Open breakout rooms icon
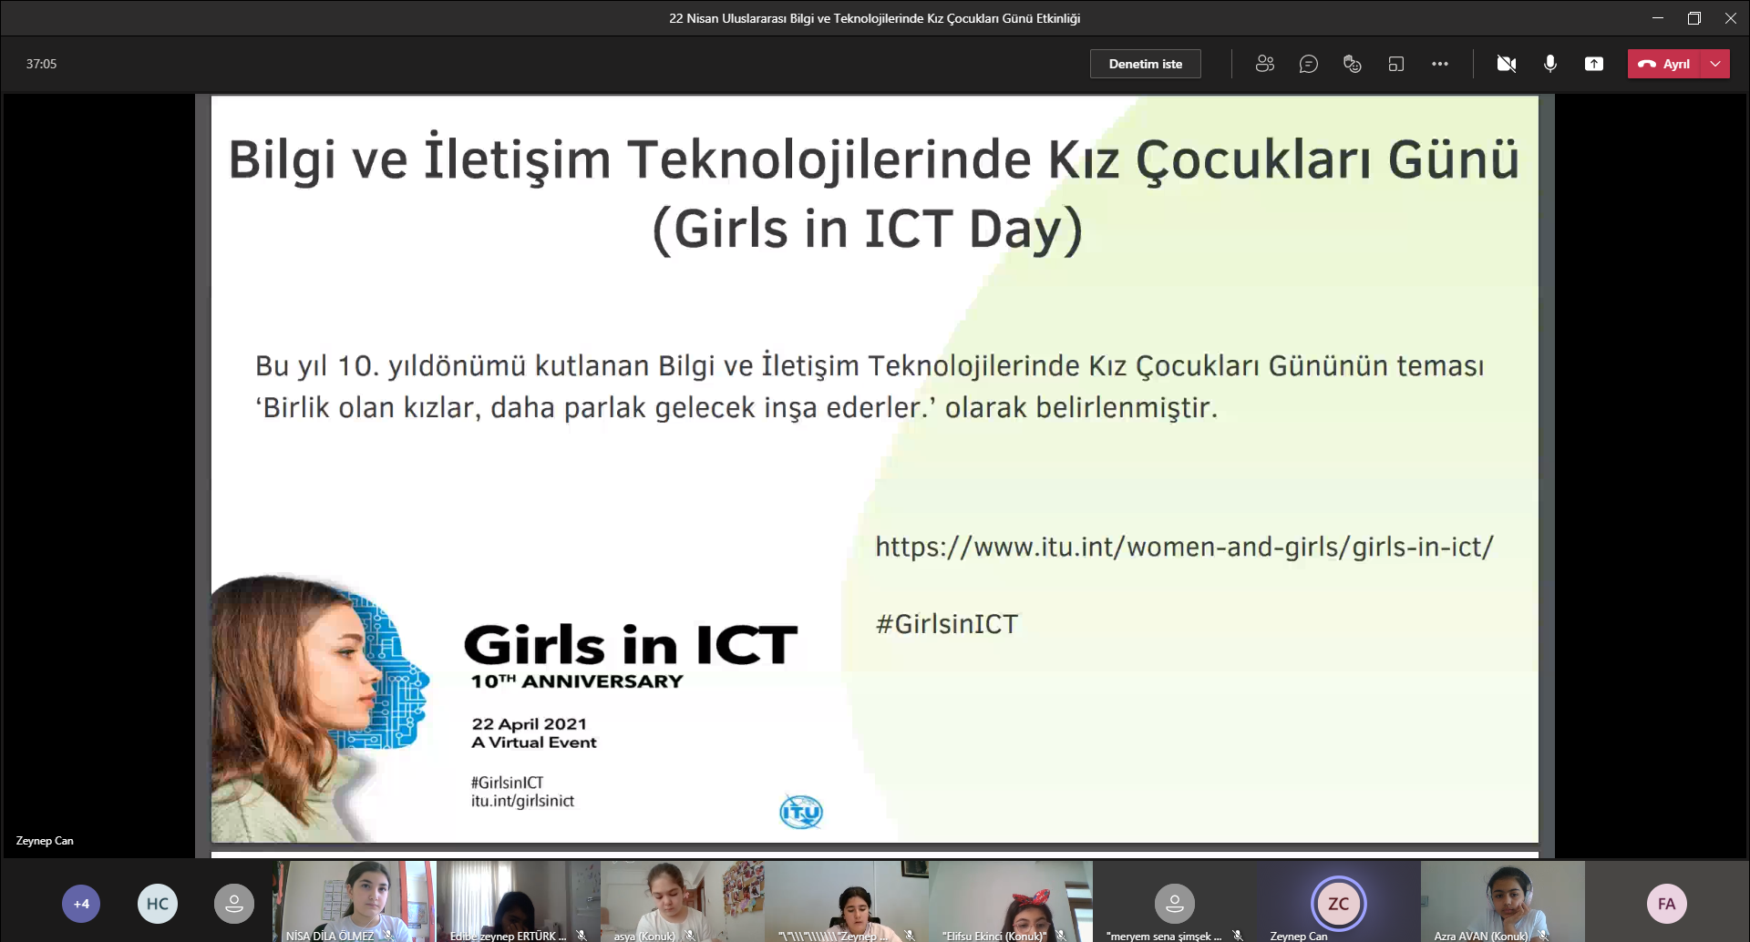 [1395, 64]
